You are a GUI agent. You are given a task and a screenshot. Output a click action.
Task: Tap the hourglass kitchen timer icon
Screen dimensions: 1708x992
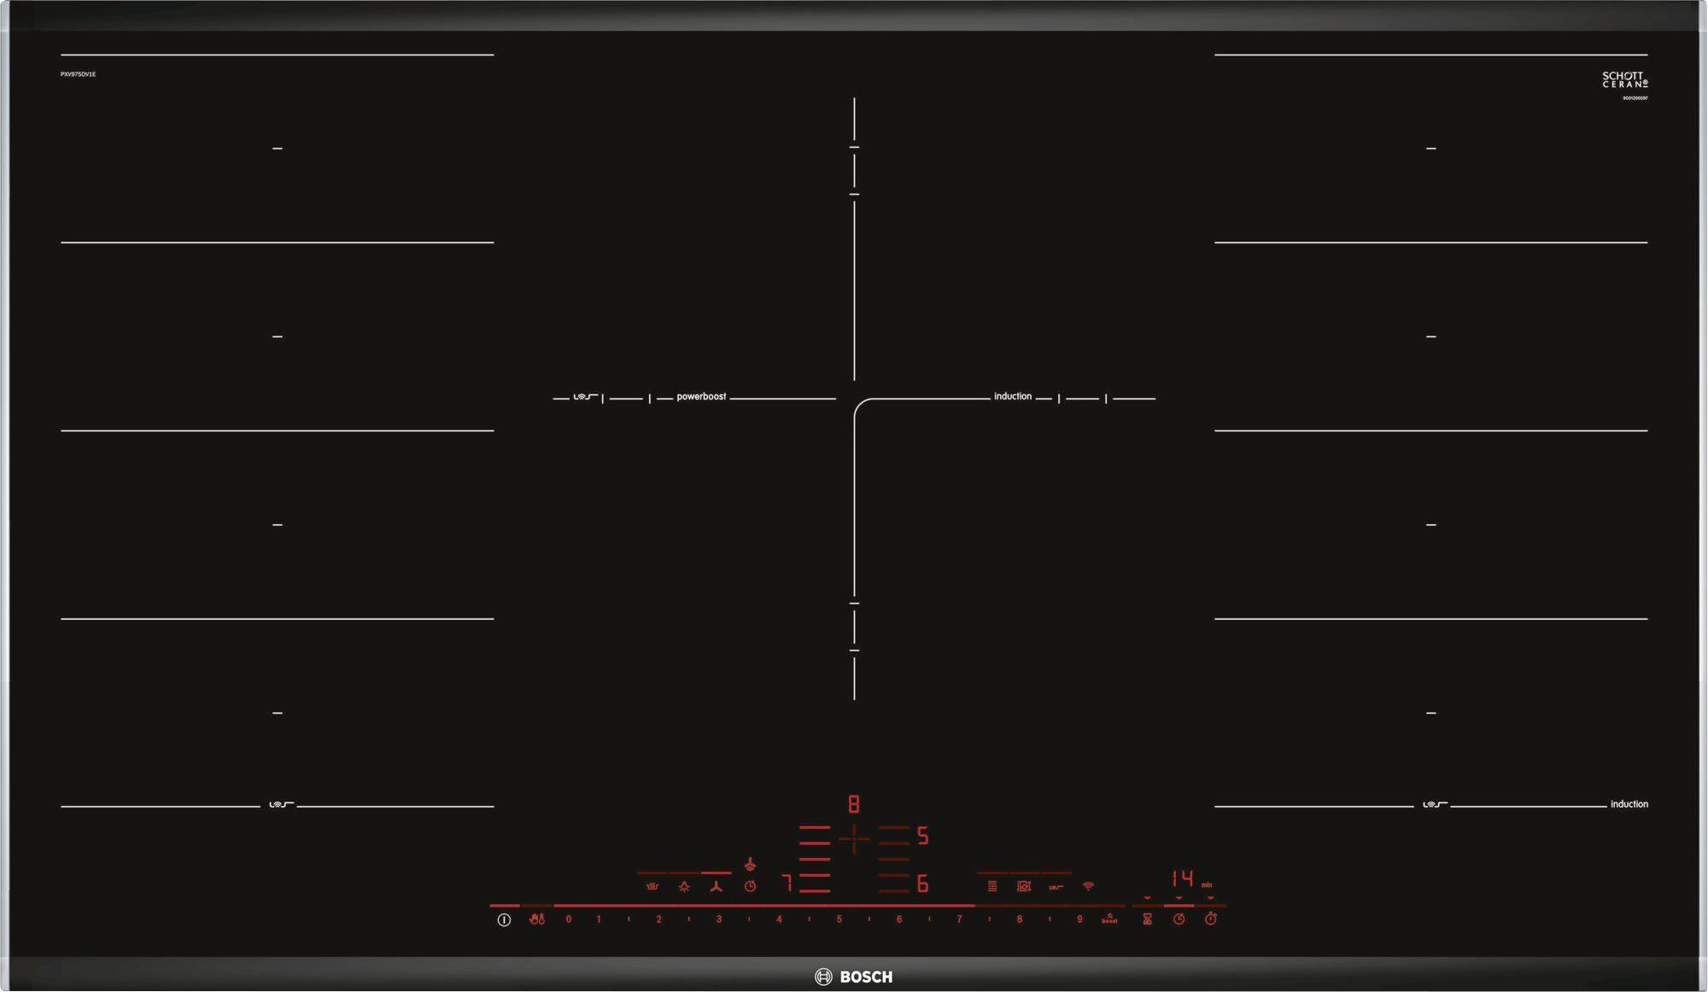tap(1148, 919)
